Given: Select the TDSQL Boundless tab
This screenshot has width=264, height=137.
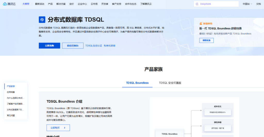Looking at the screenshot, I should (137, 83).
